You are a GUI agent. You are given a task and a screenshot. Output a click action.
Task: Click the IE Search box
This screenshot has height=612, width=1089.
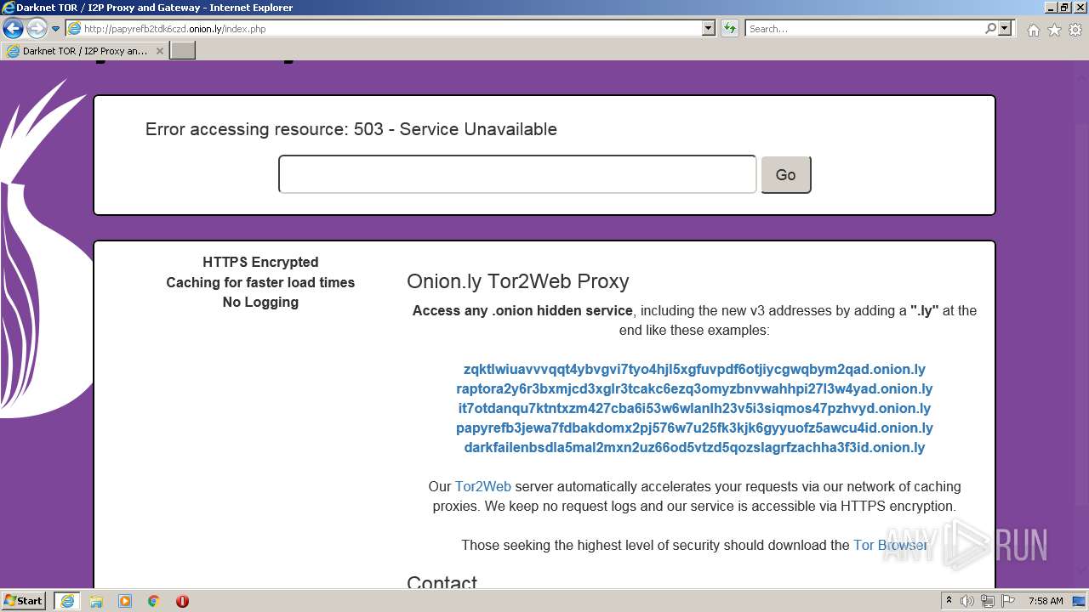tap(864, 28)
